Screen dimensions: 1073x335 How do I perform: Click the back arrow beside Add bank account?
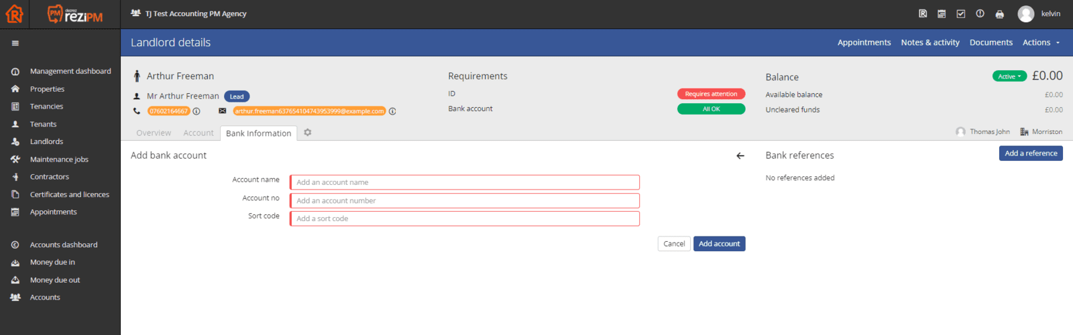click(740, 156)
